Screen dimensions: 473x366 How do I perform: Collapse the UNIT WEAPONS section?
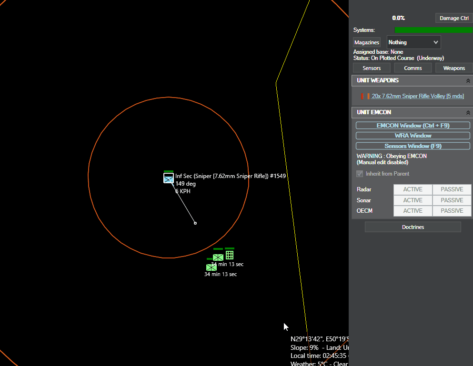click(x=468, y=81)
